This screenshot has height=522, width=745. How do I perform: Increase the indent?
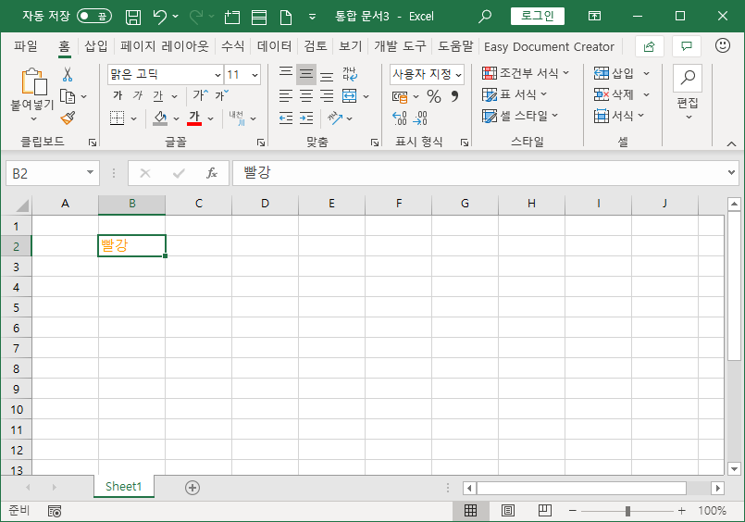(x=306, y=118)
